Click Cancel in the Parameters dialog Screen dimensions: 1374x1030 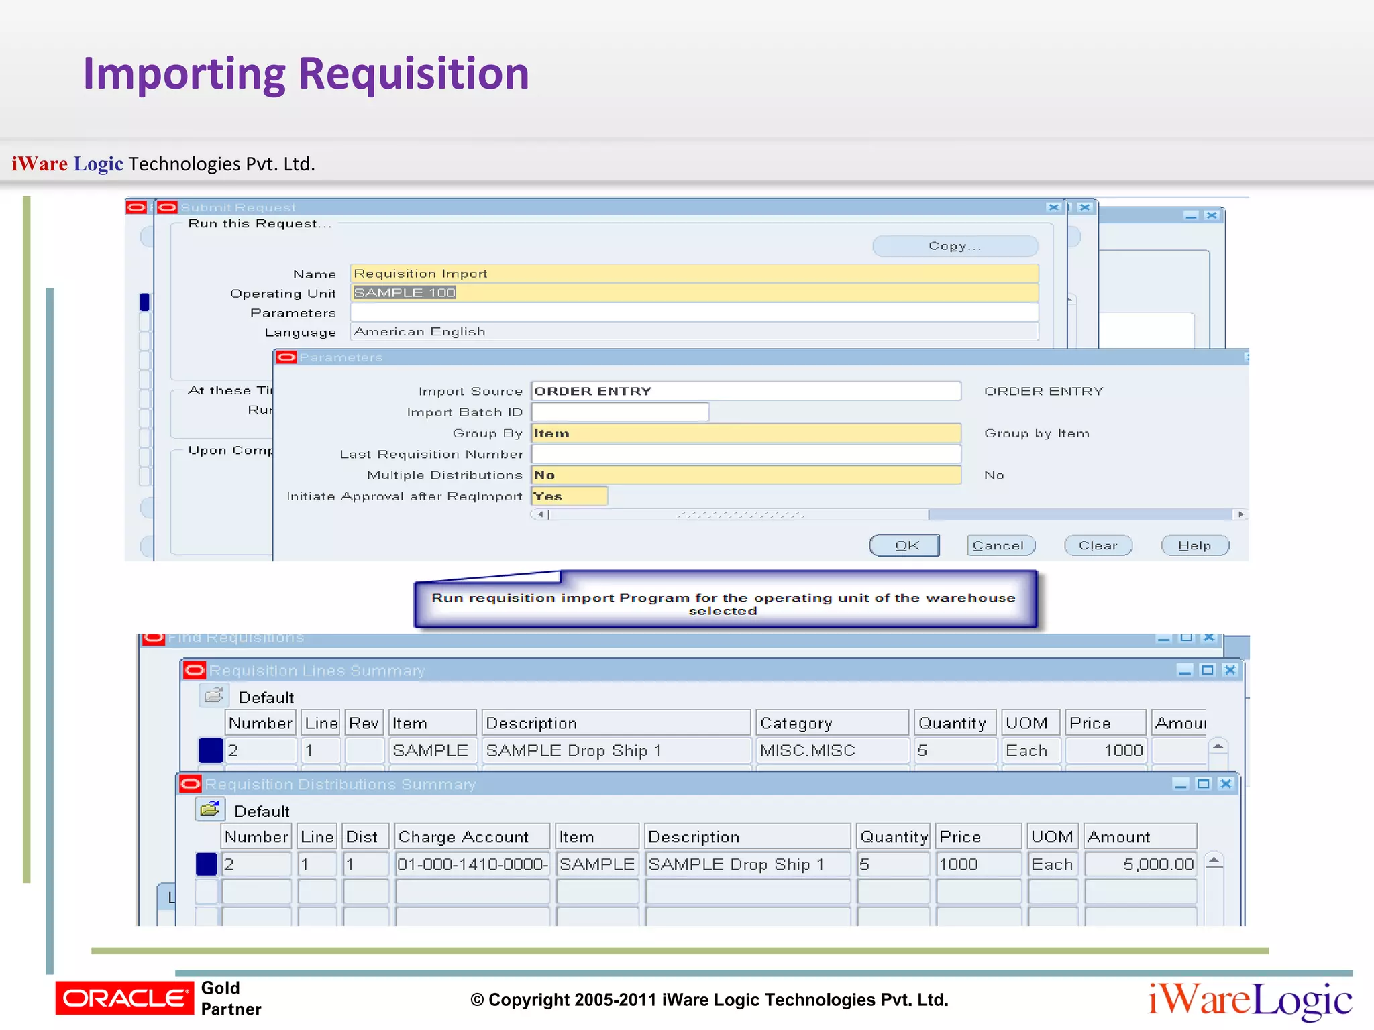click(x=1001, y=545)
